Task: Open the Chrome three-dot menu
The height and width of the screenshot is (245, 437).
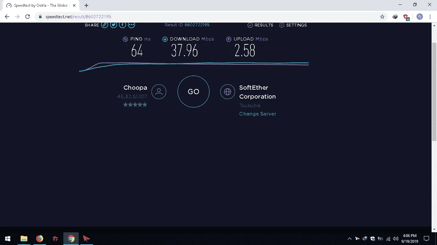Action: (x=430, y=17)
